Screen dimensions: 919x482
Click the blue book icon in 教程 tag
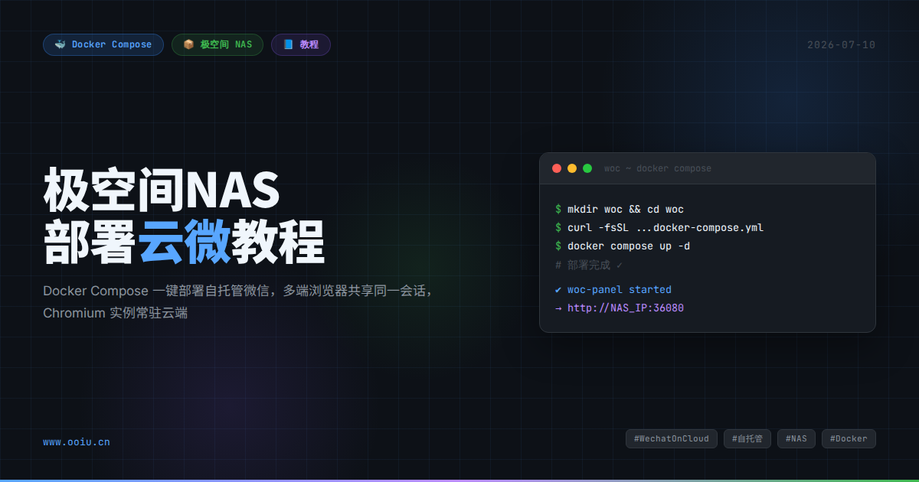point(288,44)
